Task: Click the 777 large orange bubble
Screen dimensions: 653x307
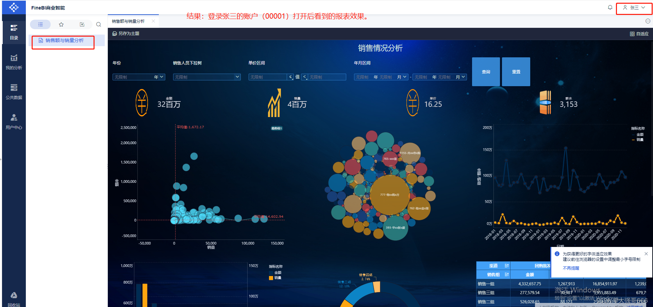Action: tap(390, 195)
